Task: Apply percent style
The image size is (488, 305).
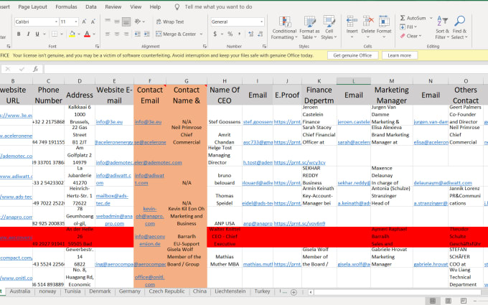Action: pos(230,34)
